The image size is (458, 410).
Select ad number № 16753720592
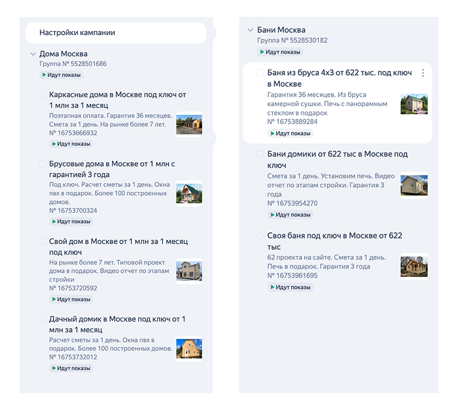click(73, 288)
